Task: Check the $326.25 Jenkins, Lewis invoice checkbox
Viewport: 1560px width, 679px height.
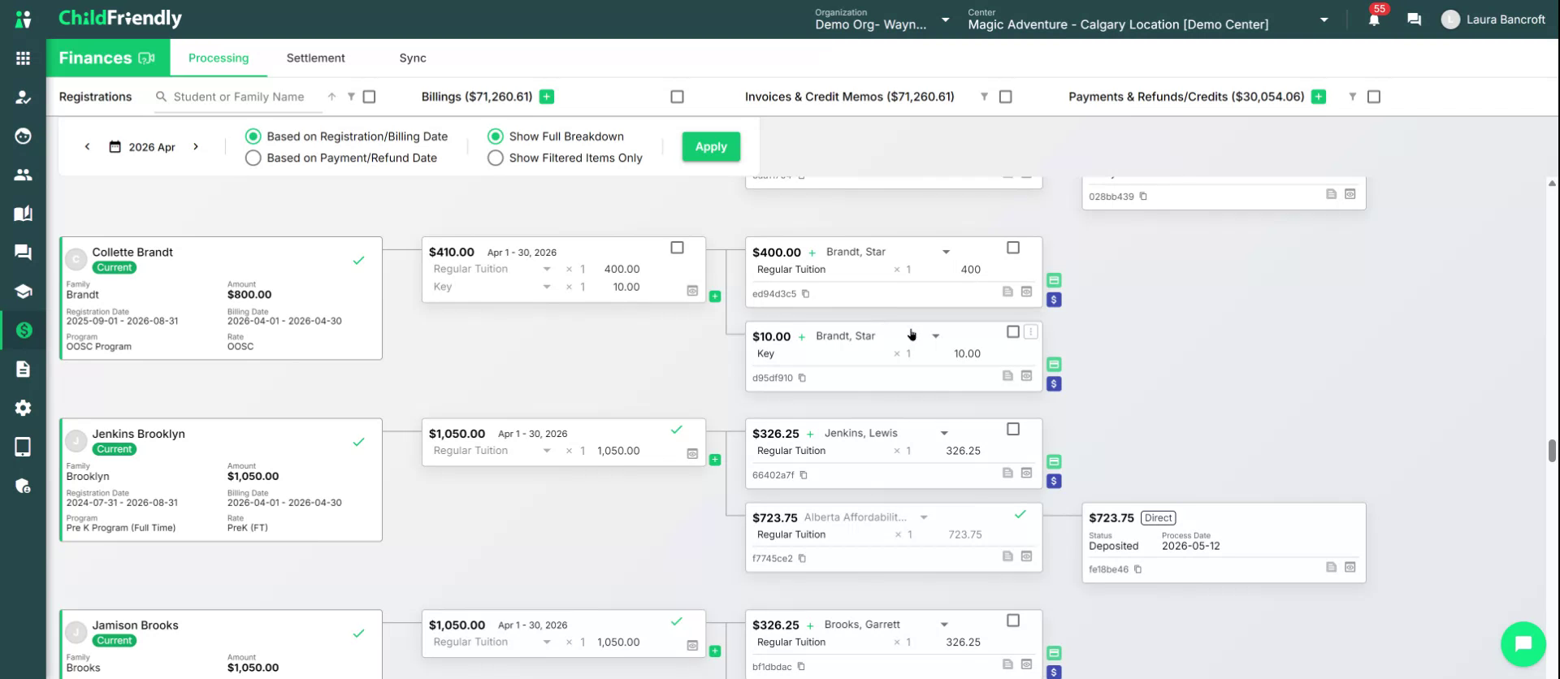Action: click(1013, 429)
